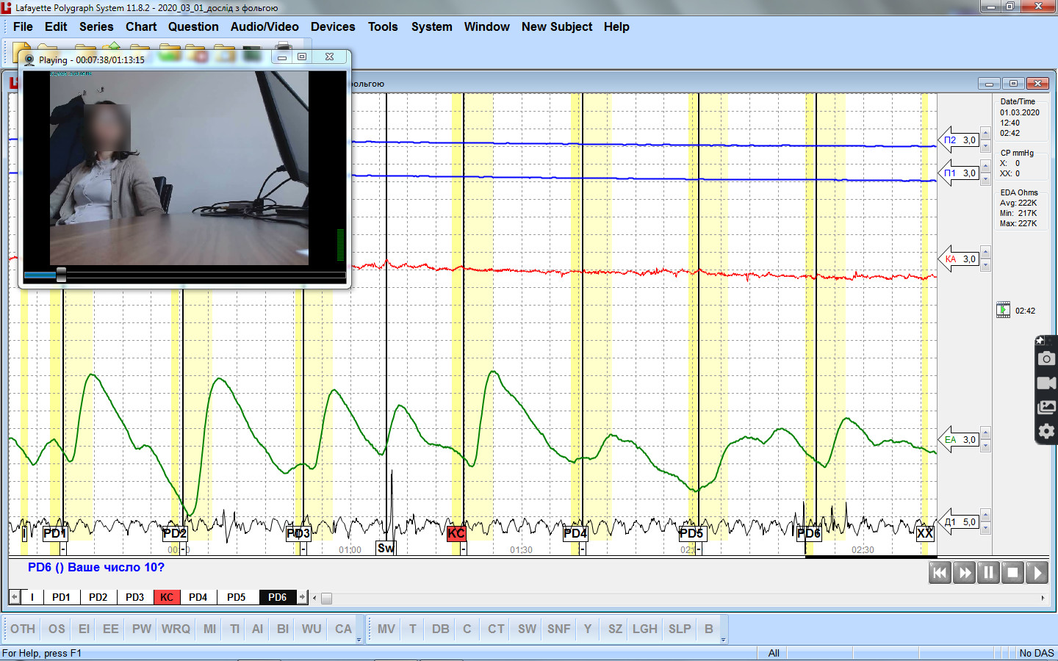Click the fast-forward playback button

[965, 573]
